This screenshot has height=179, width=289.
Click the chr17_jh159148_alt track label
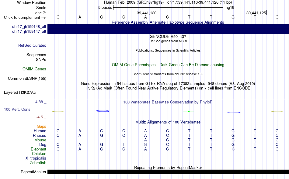click(29, 27)
